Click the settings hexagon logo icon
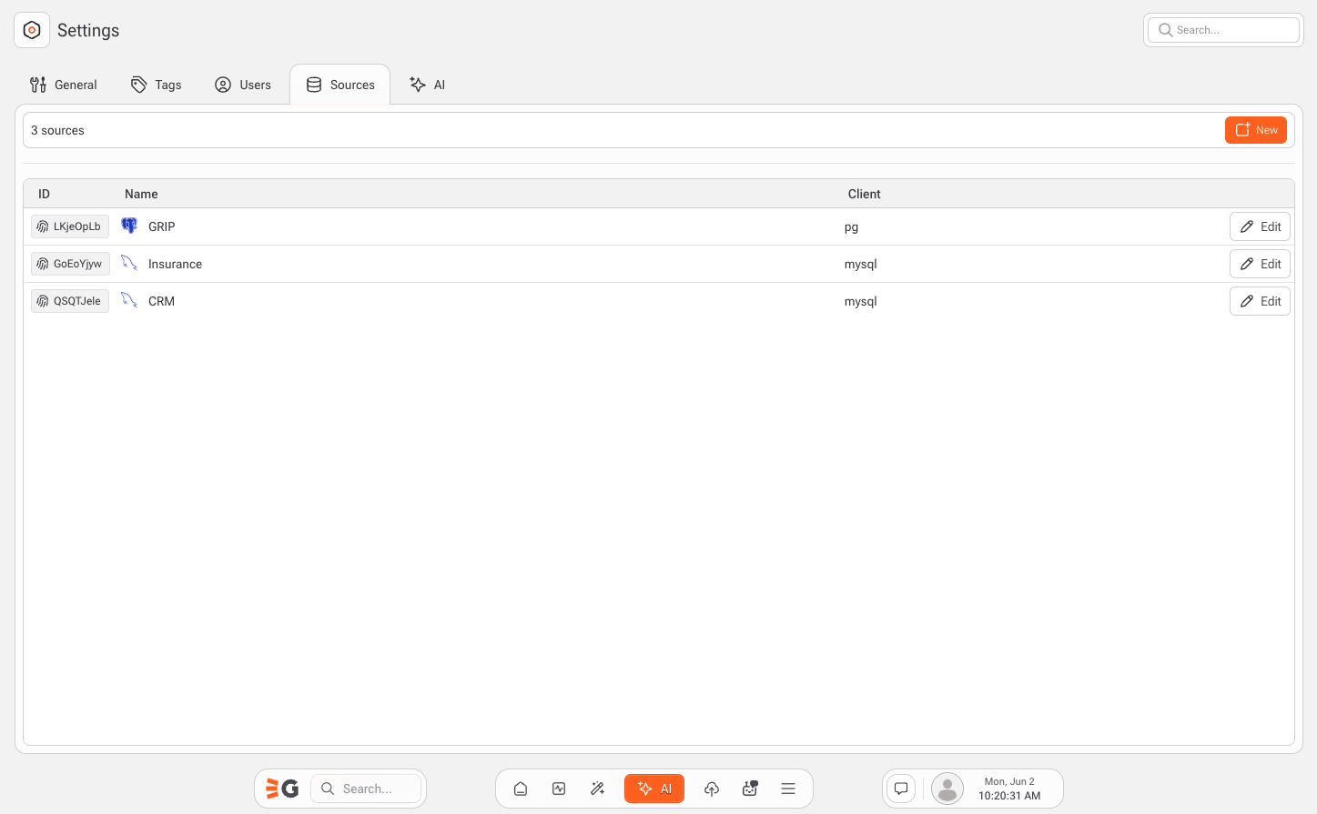Screen dimensions: 1317x814 32,30
